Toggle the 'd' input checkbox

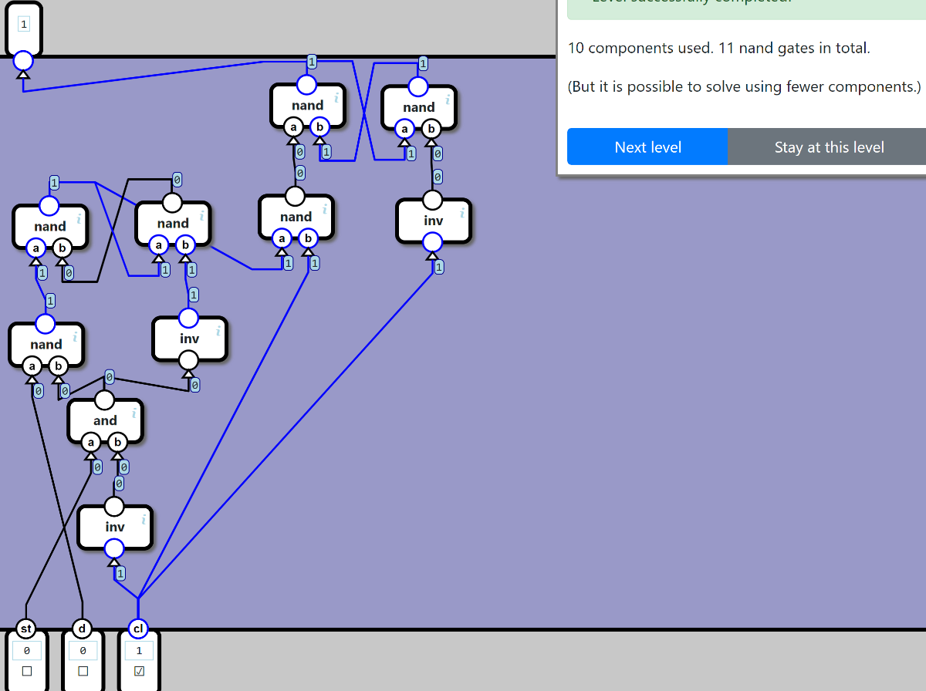coord(83,671)
